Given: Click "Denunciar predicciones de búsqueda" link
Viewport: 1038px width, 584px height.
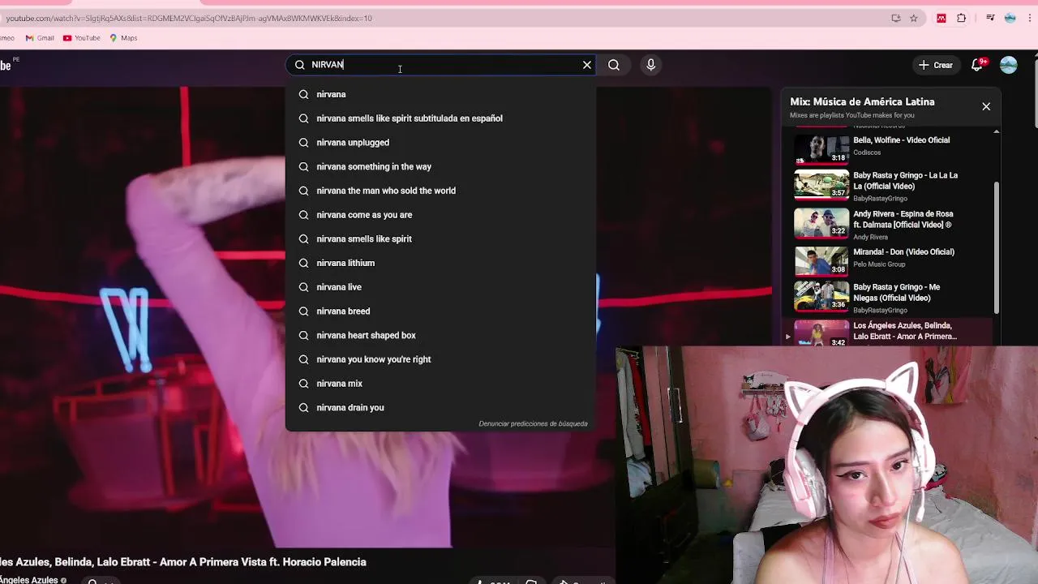Looking at the screenshot, I should click(x=533, y=423).
